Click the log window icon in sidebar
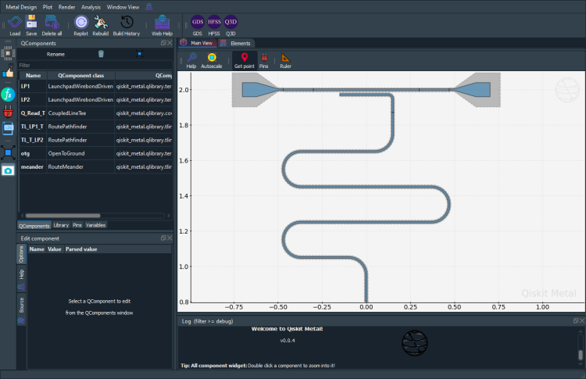The width and height of the screenshot is (586, 379). click(8, 128)
